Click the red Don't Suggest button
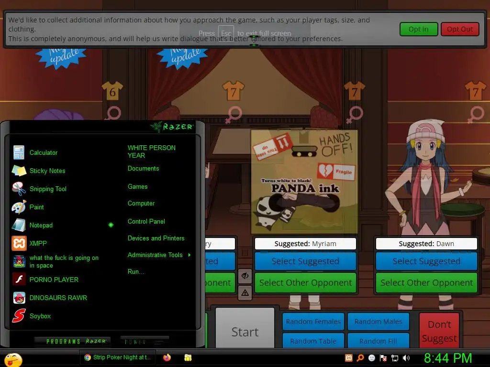This screenshot has height=367, width=490. 439,331
